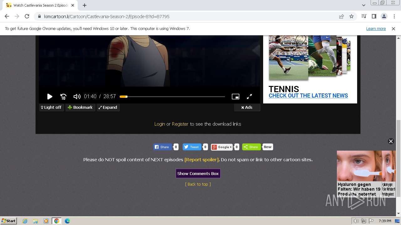Open a new browser tab
Screen dimensions: 401x225
pyautogui.click(x=85, y=5)
